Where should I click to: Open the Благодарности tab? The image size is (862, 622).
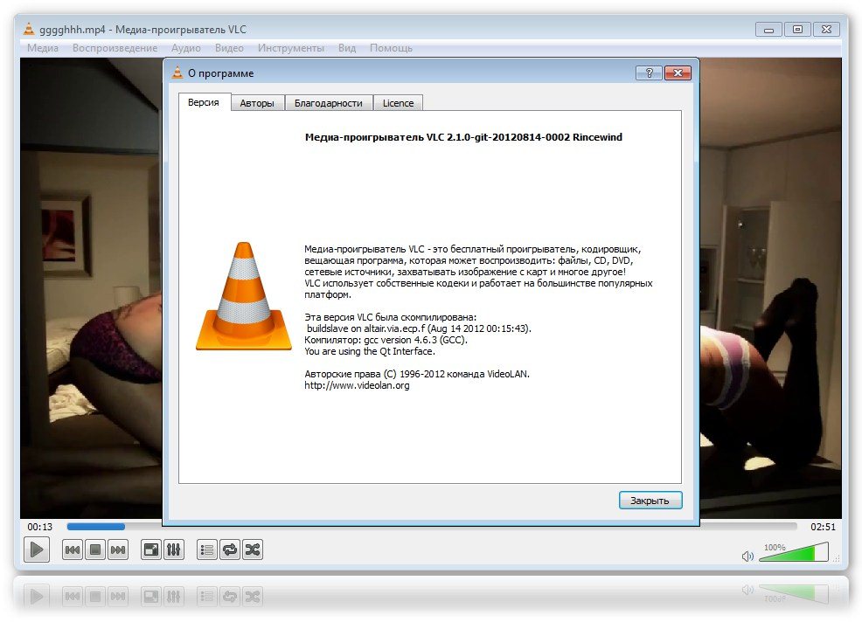(328, 103)
